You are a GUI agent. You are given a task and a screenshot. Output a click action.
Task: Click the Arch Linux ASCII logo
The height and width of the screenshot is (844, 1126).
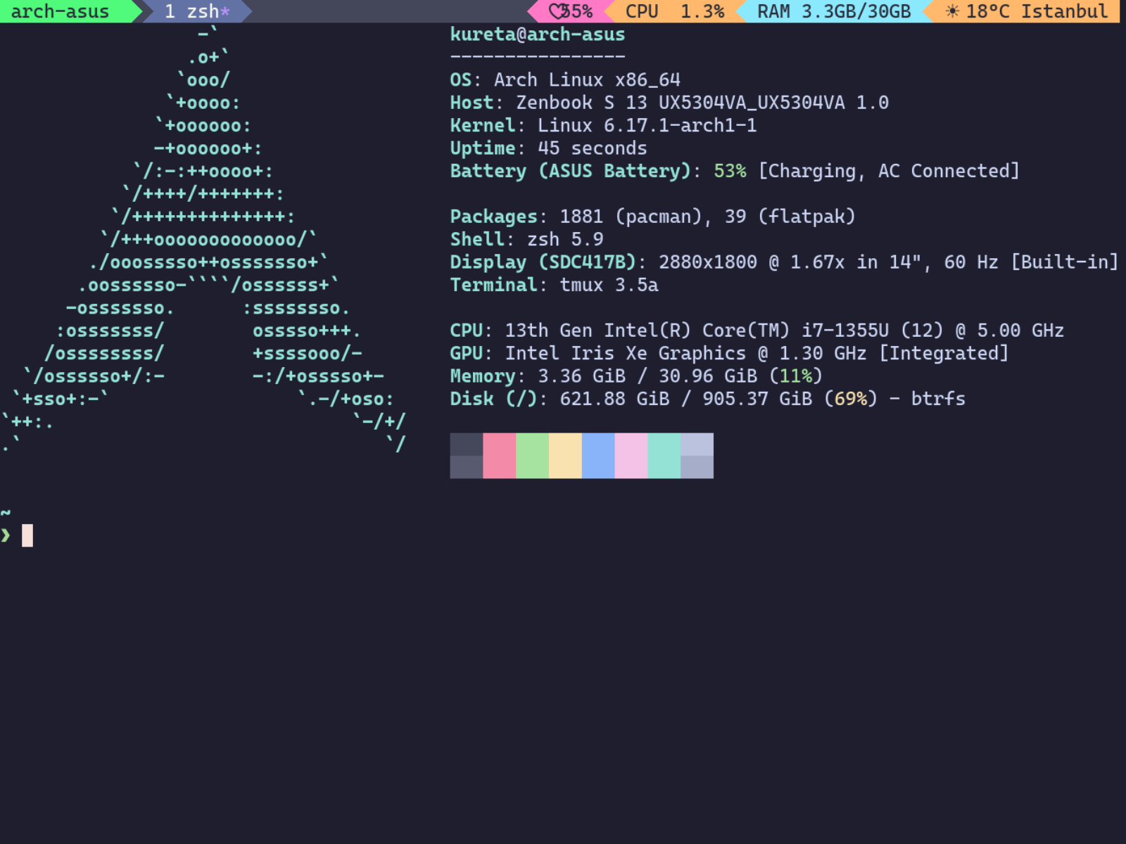(x=204, y=239)
